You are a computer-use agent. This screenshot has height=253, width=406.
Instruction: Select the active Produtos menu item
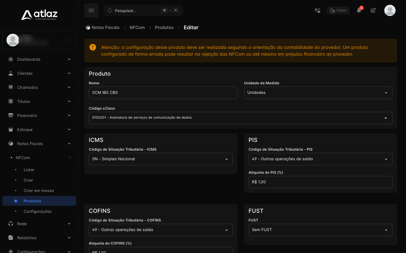tap(39, 201)
